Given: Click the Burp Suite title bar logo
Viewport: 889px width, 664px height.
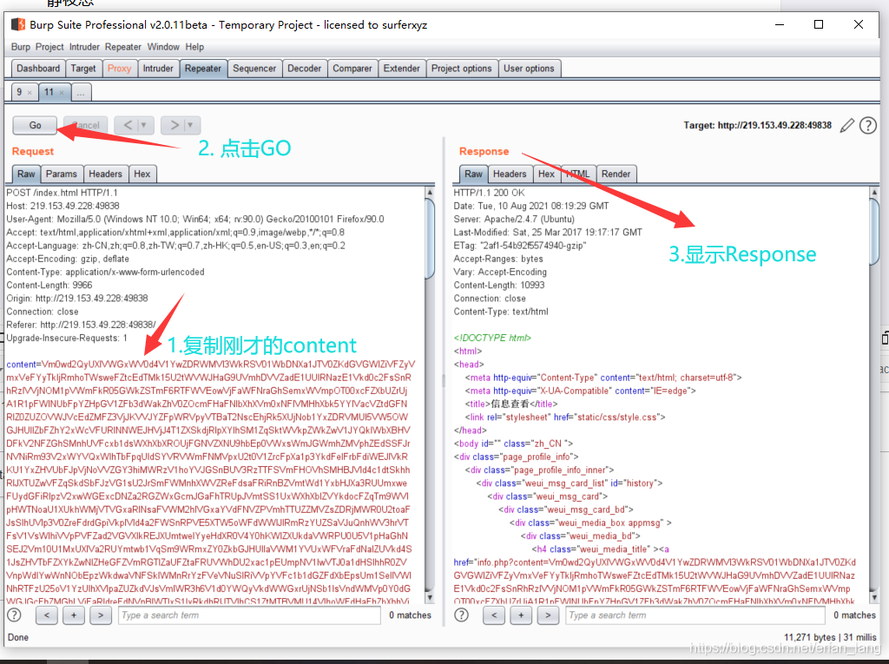Looking at the screenshot, I should tap(18, 24).
